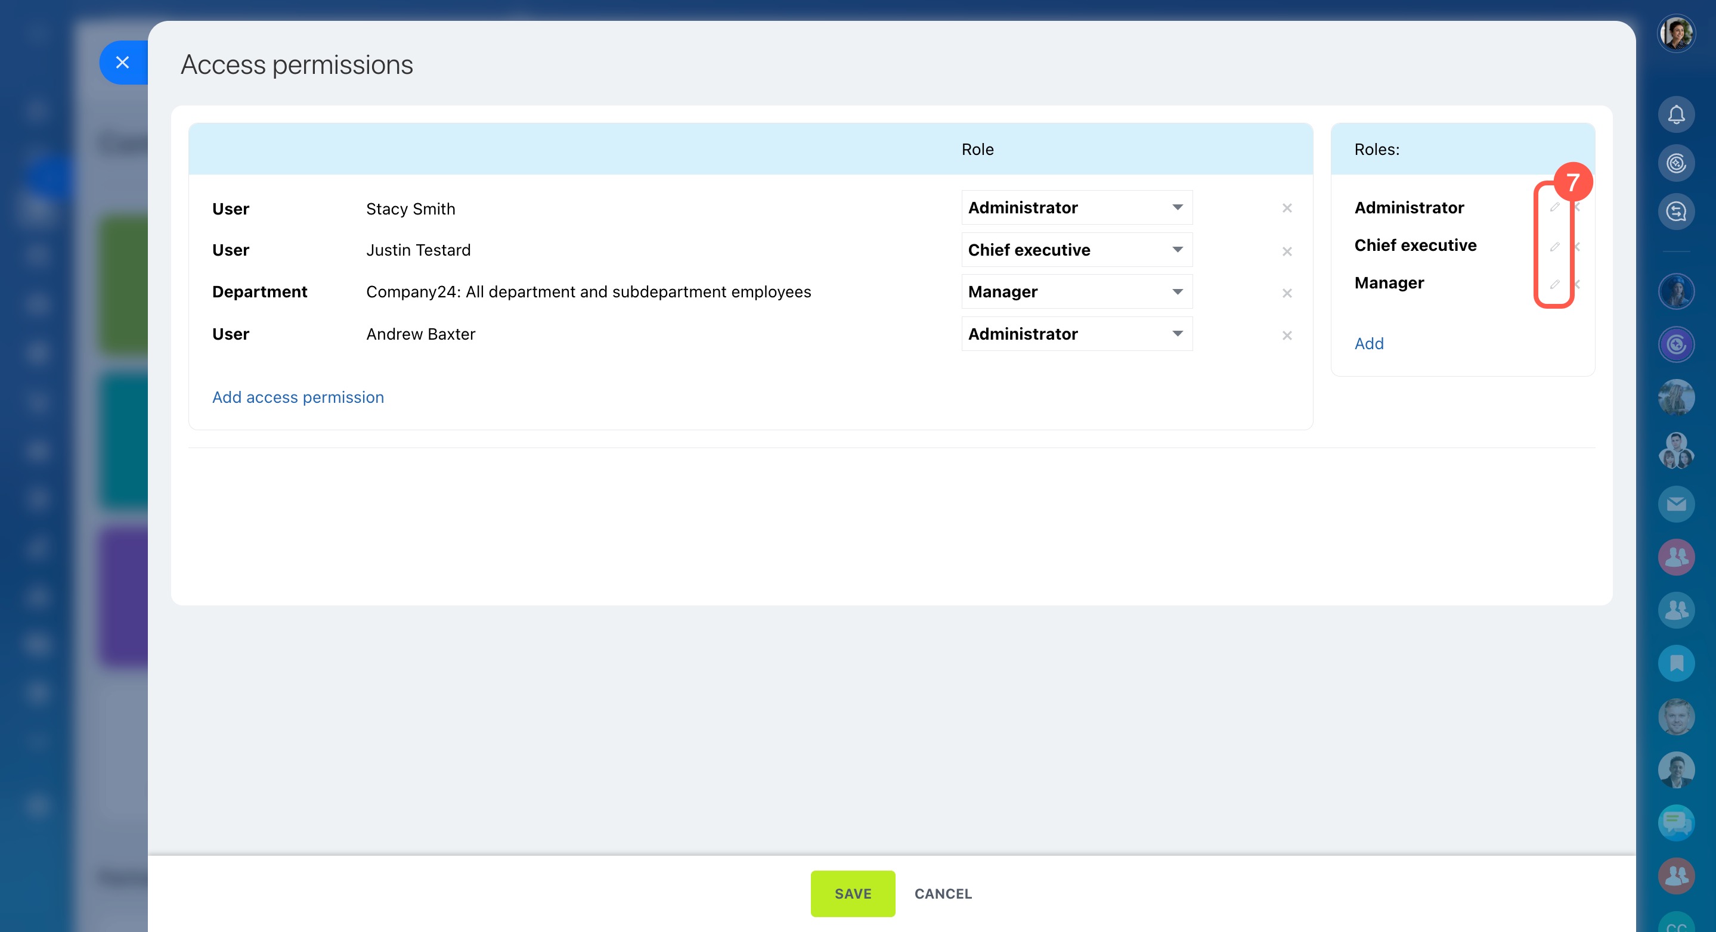This screenshot has width=1716, height=932.
Task: Remove Andrew Baxter's permission row
Action: pos(1286,335)
